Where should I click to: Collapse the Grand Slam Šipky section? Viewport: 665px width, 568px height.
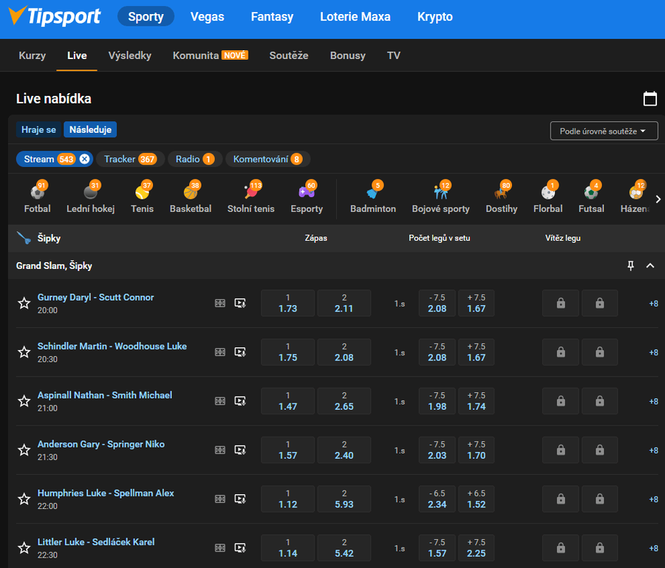tap(650, 266)
